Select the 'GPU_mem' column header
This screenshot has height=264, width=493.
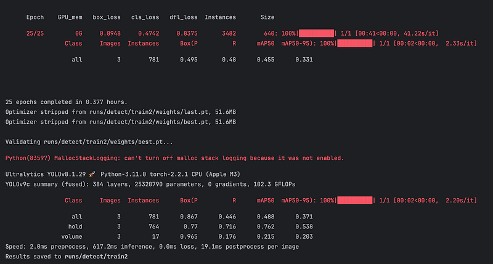70,17
